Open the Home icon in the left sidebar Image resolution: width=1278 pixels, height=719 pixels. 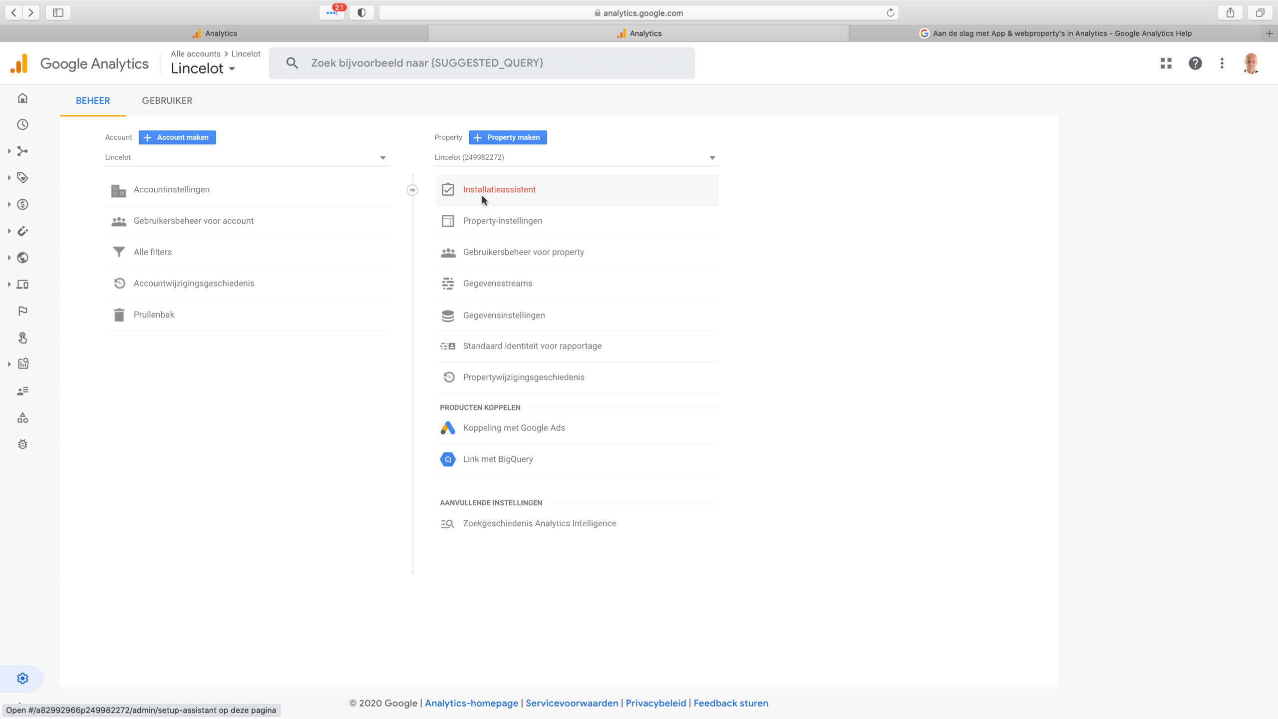point(22,98)
